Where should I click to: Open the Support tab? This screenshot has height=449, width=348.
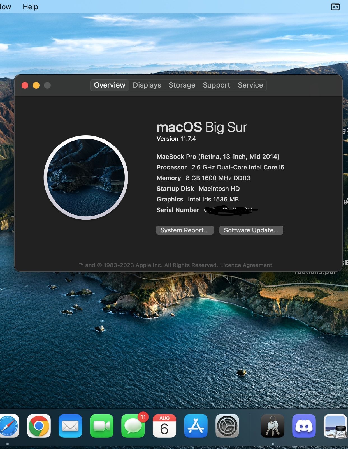(x=216, y=85)
